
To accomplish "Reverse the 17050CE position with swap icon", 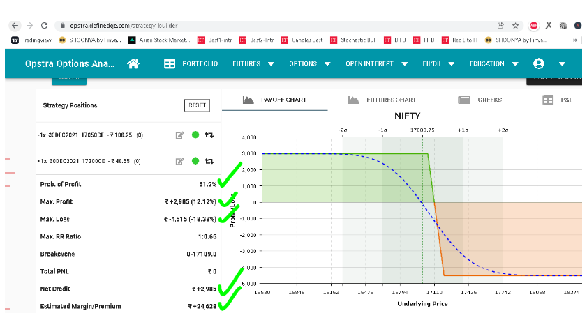I will (x=209, y=135).
